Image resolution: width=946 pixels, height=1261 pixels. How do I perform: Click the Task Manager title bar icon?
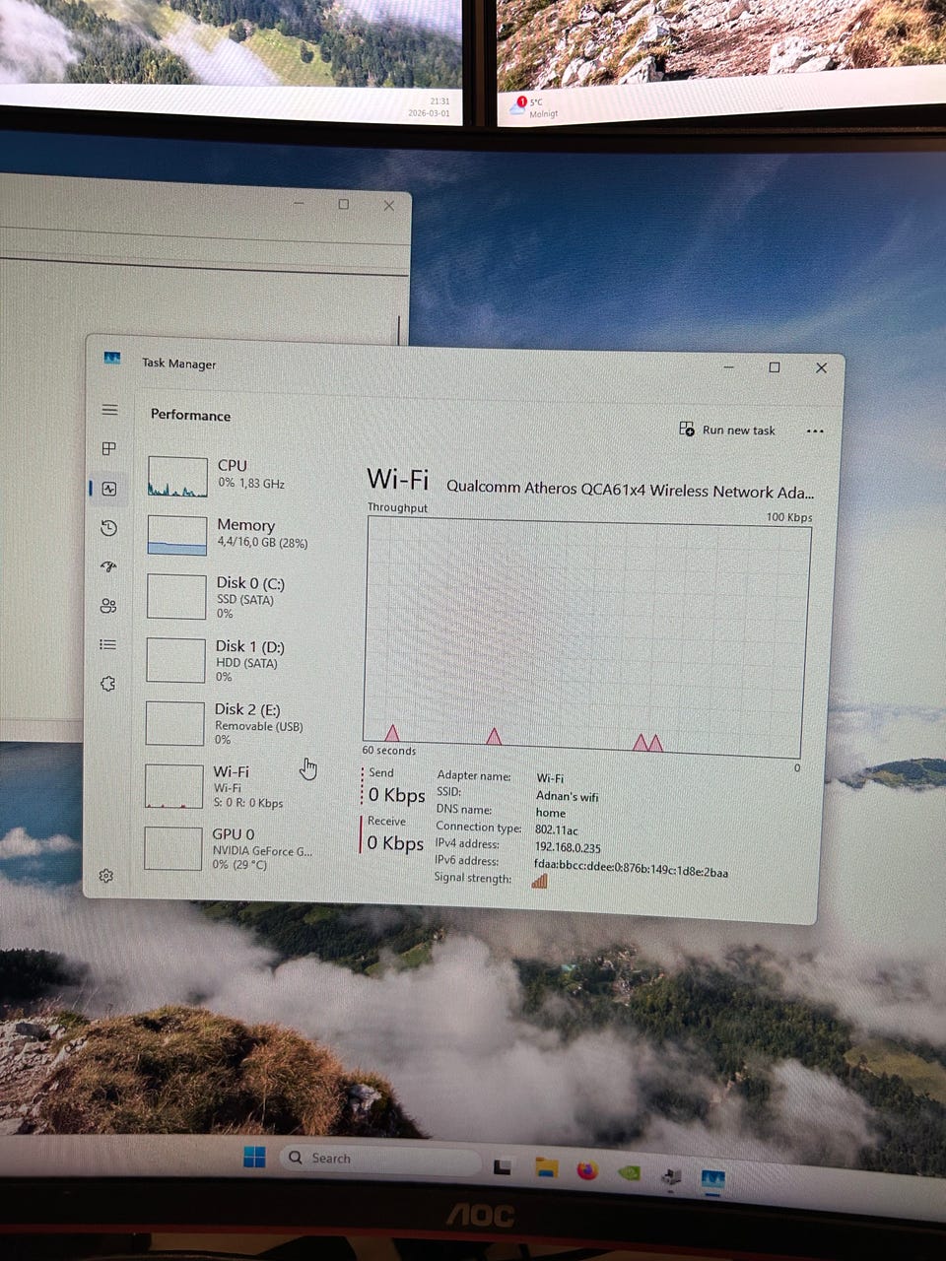pos(112,359)
